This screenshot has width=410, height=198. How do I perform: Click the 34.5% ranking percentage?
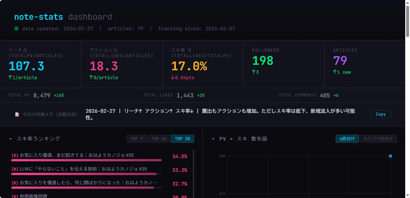tap(180, 156)
